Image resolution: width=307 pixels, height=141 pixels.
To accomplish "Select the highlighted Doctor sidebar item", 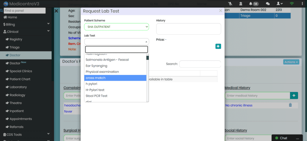I will point(26,55).
